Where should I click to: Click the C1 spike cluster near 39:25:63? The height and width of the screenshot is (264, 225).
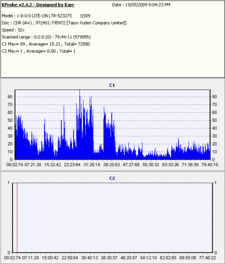(x=109, y=133)
